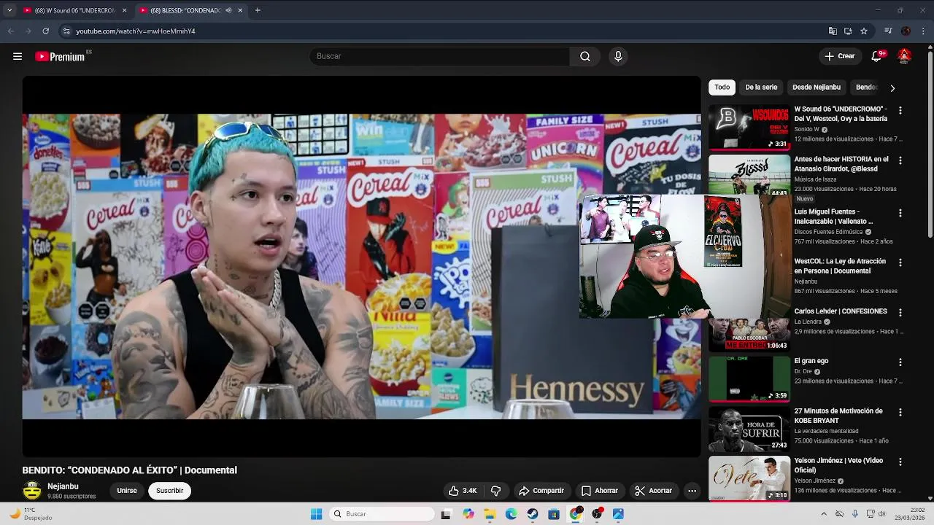934x525 pixels.
Task: Switch to the W Sound 06 browser tab
Action: [74, 10]
